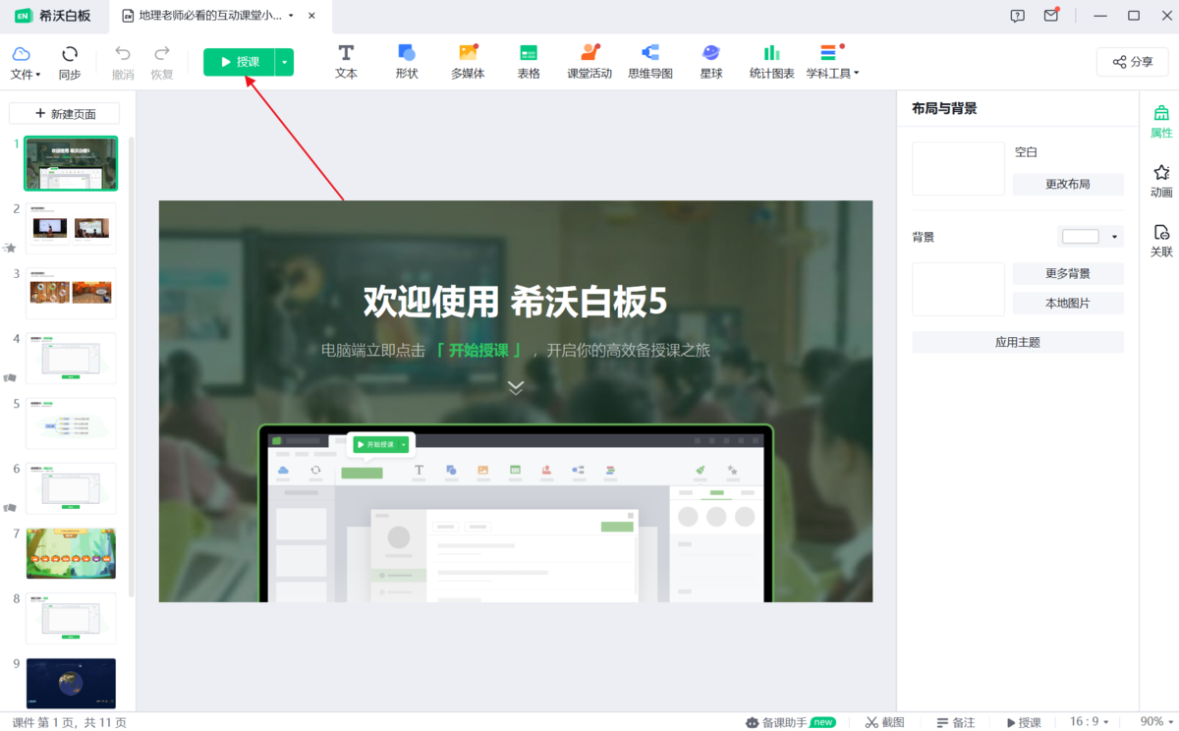Open the white background color swatch
This screenshot has width=1179, height=731.
click(1081, 237)
